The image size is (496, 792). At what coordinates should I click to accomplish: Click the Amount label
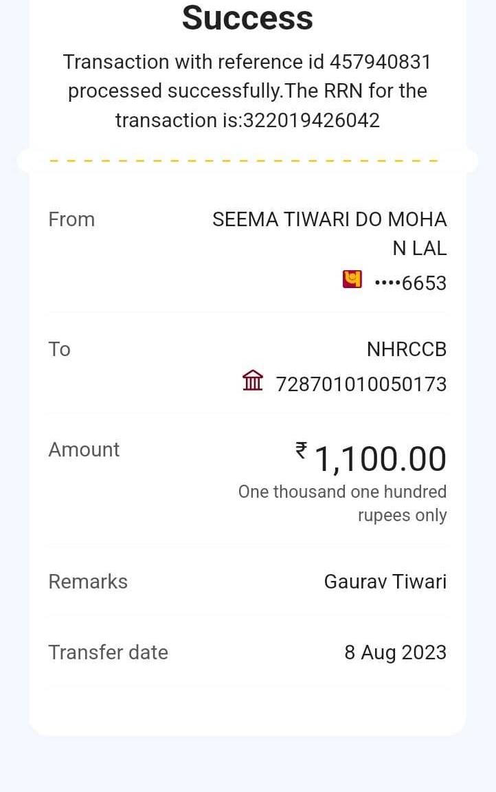click(x=84, y=450)
